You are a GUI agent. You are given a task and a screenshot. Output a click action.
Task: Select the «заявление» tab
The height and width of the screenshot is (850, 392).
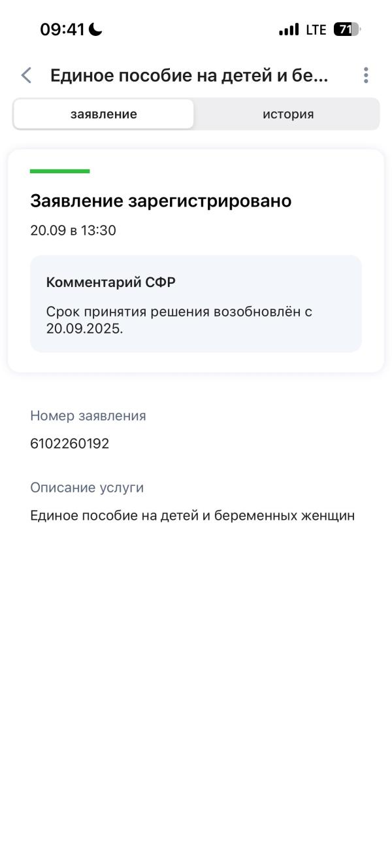[104, 114]
